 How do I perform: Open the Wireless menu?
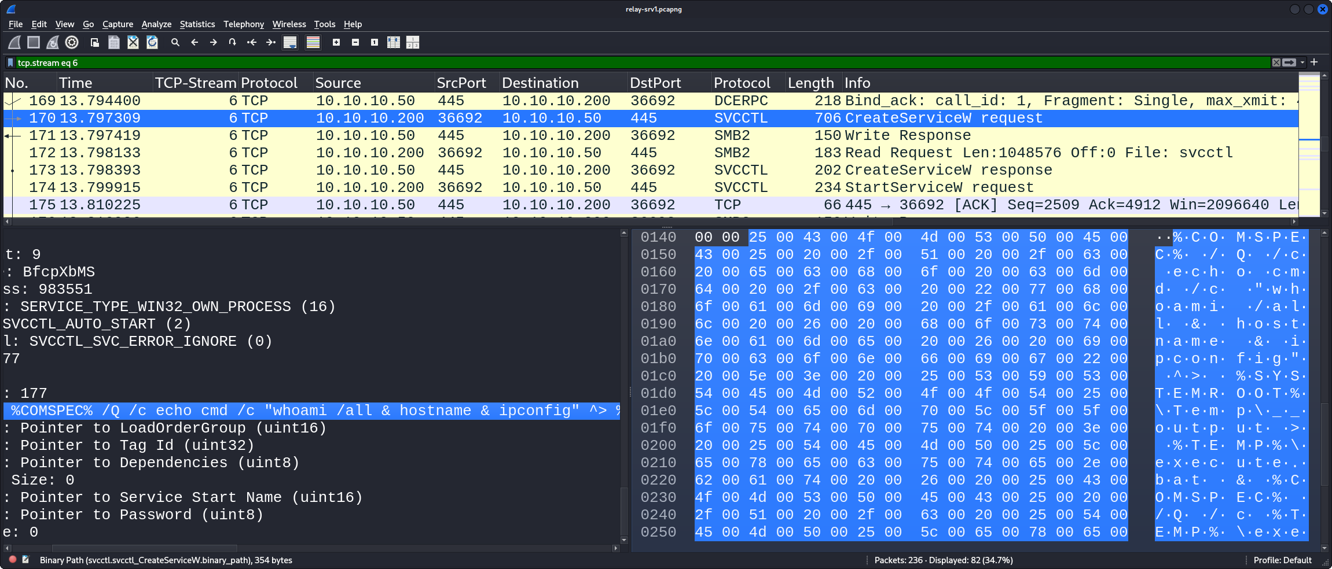(289, 24)
